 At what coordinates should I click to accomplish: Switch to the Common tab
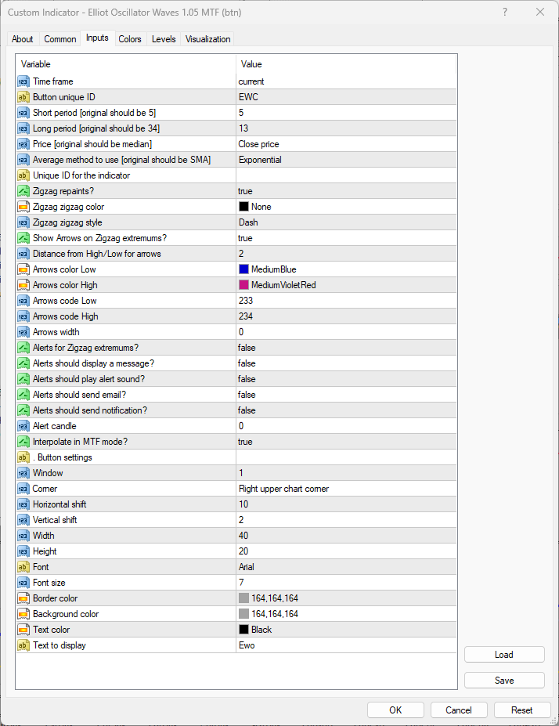(60, 39)
